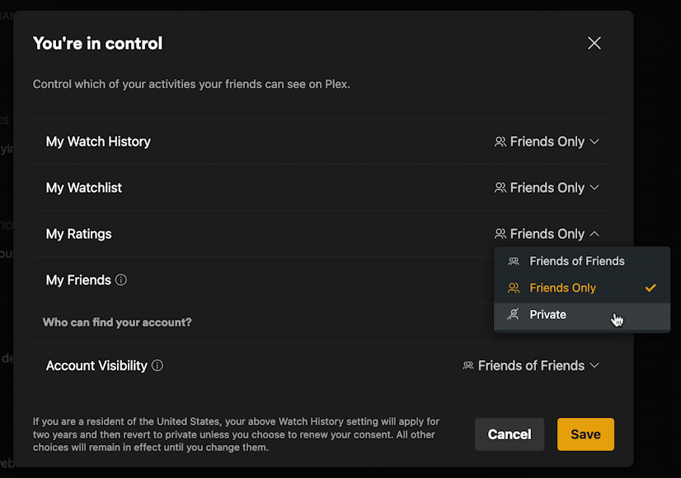Expand the My Watch History chevron
This screenshot has height=478, width=681.
coord(594,142)
